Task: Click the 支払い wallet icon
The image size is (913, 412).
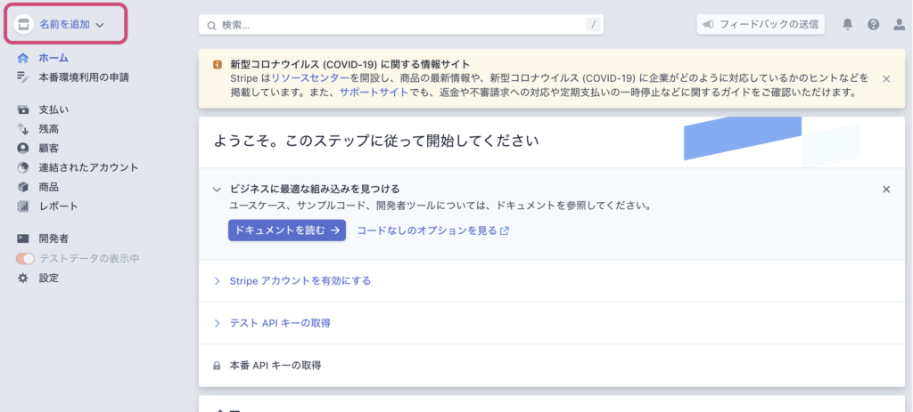Action: point(22,109)
